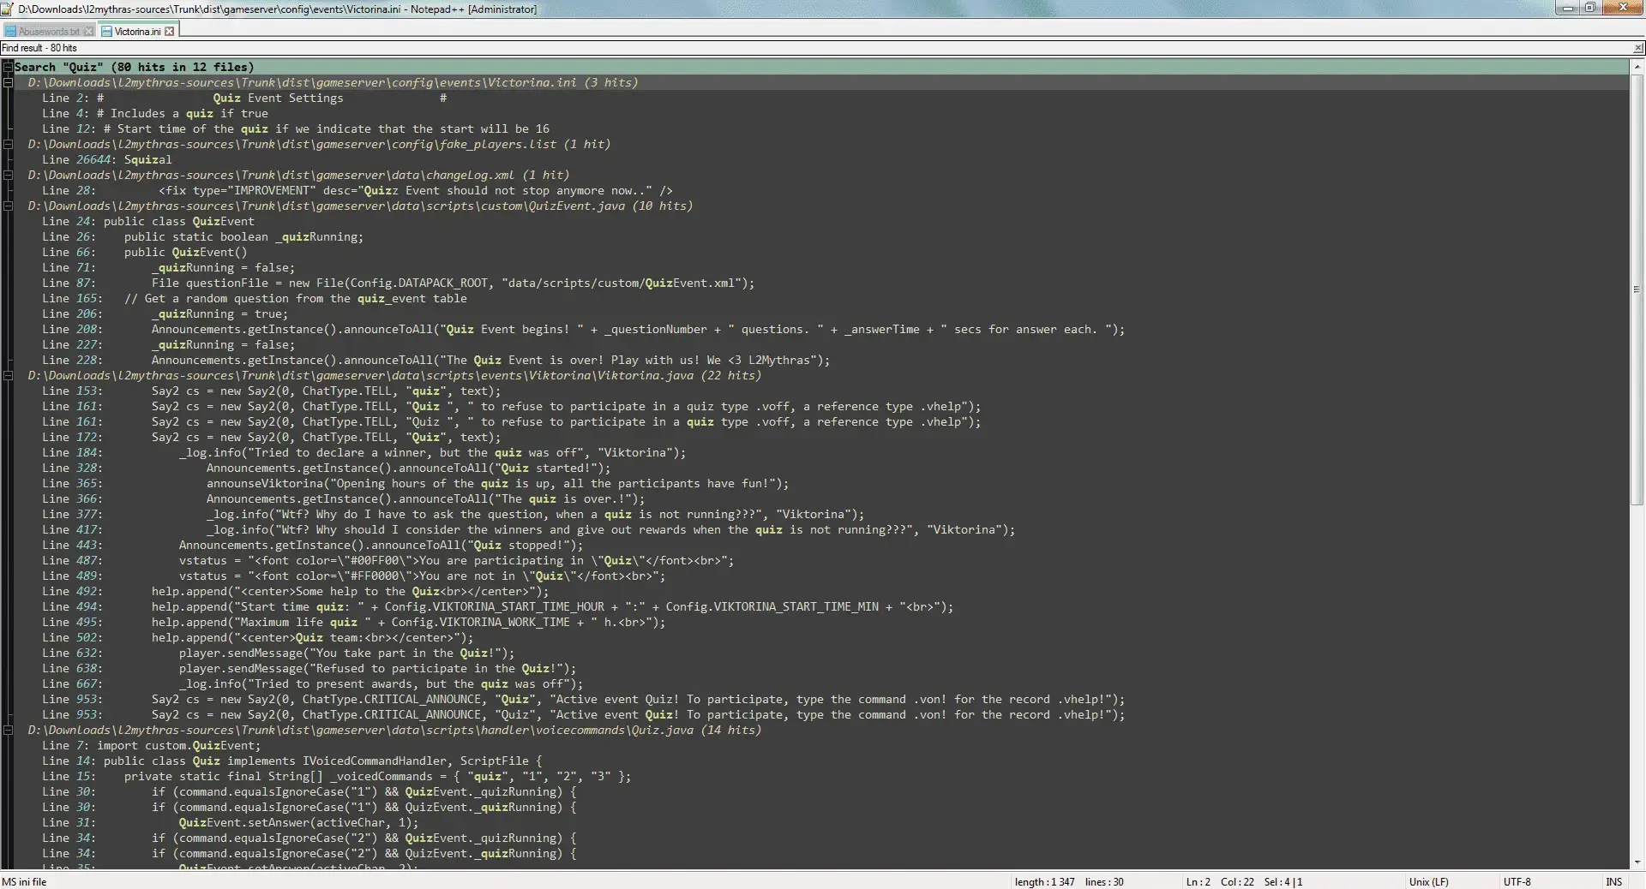Click 'Unix (LF)' line ending in status bar
The width and height of the screenshot is (1646, 889).
1428,881
